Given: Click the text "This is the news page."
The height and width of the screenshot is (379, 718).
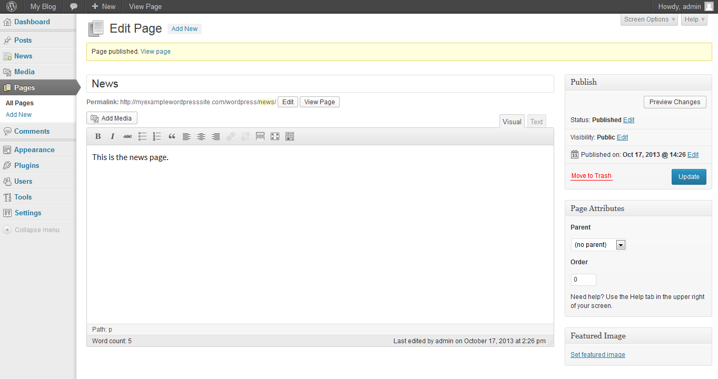Looking at the screenshot, I should [x=130, y=157].
